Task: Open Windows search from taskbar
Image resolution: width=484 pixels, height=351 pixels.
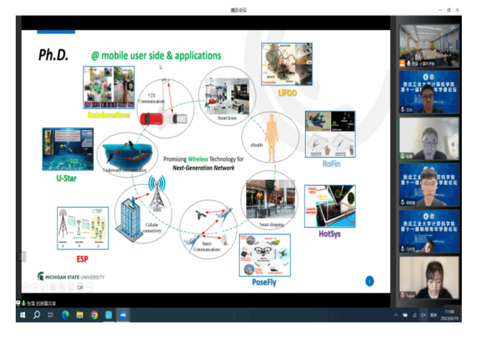Action: [x=37, y=315]
